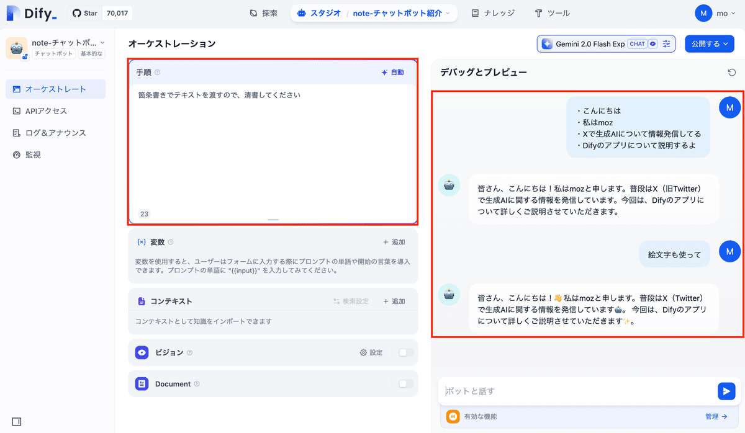Viewport: 745px width, 433px height.
Task: Click the ボットと話す chat input field
Action: [x=559, y=391]
